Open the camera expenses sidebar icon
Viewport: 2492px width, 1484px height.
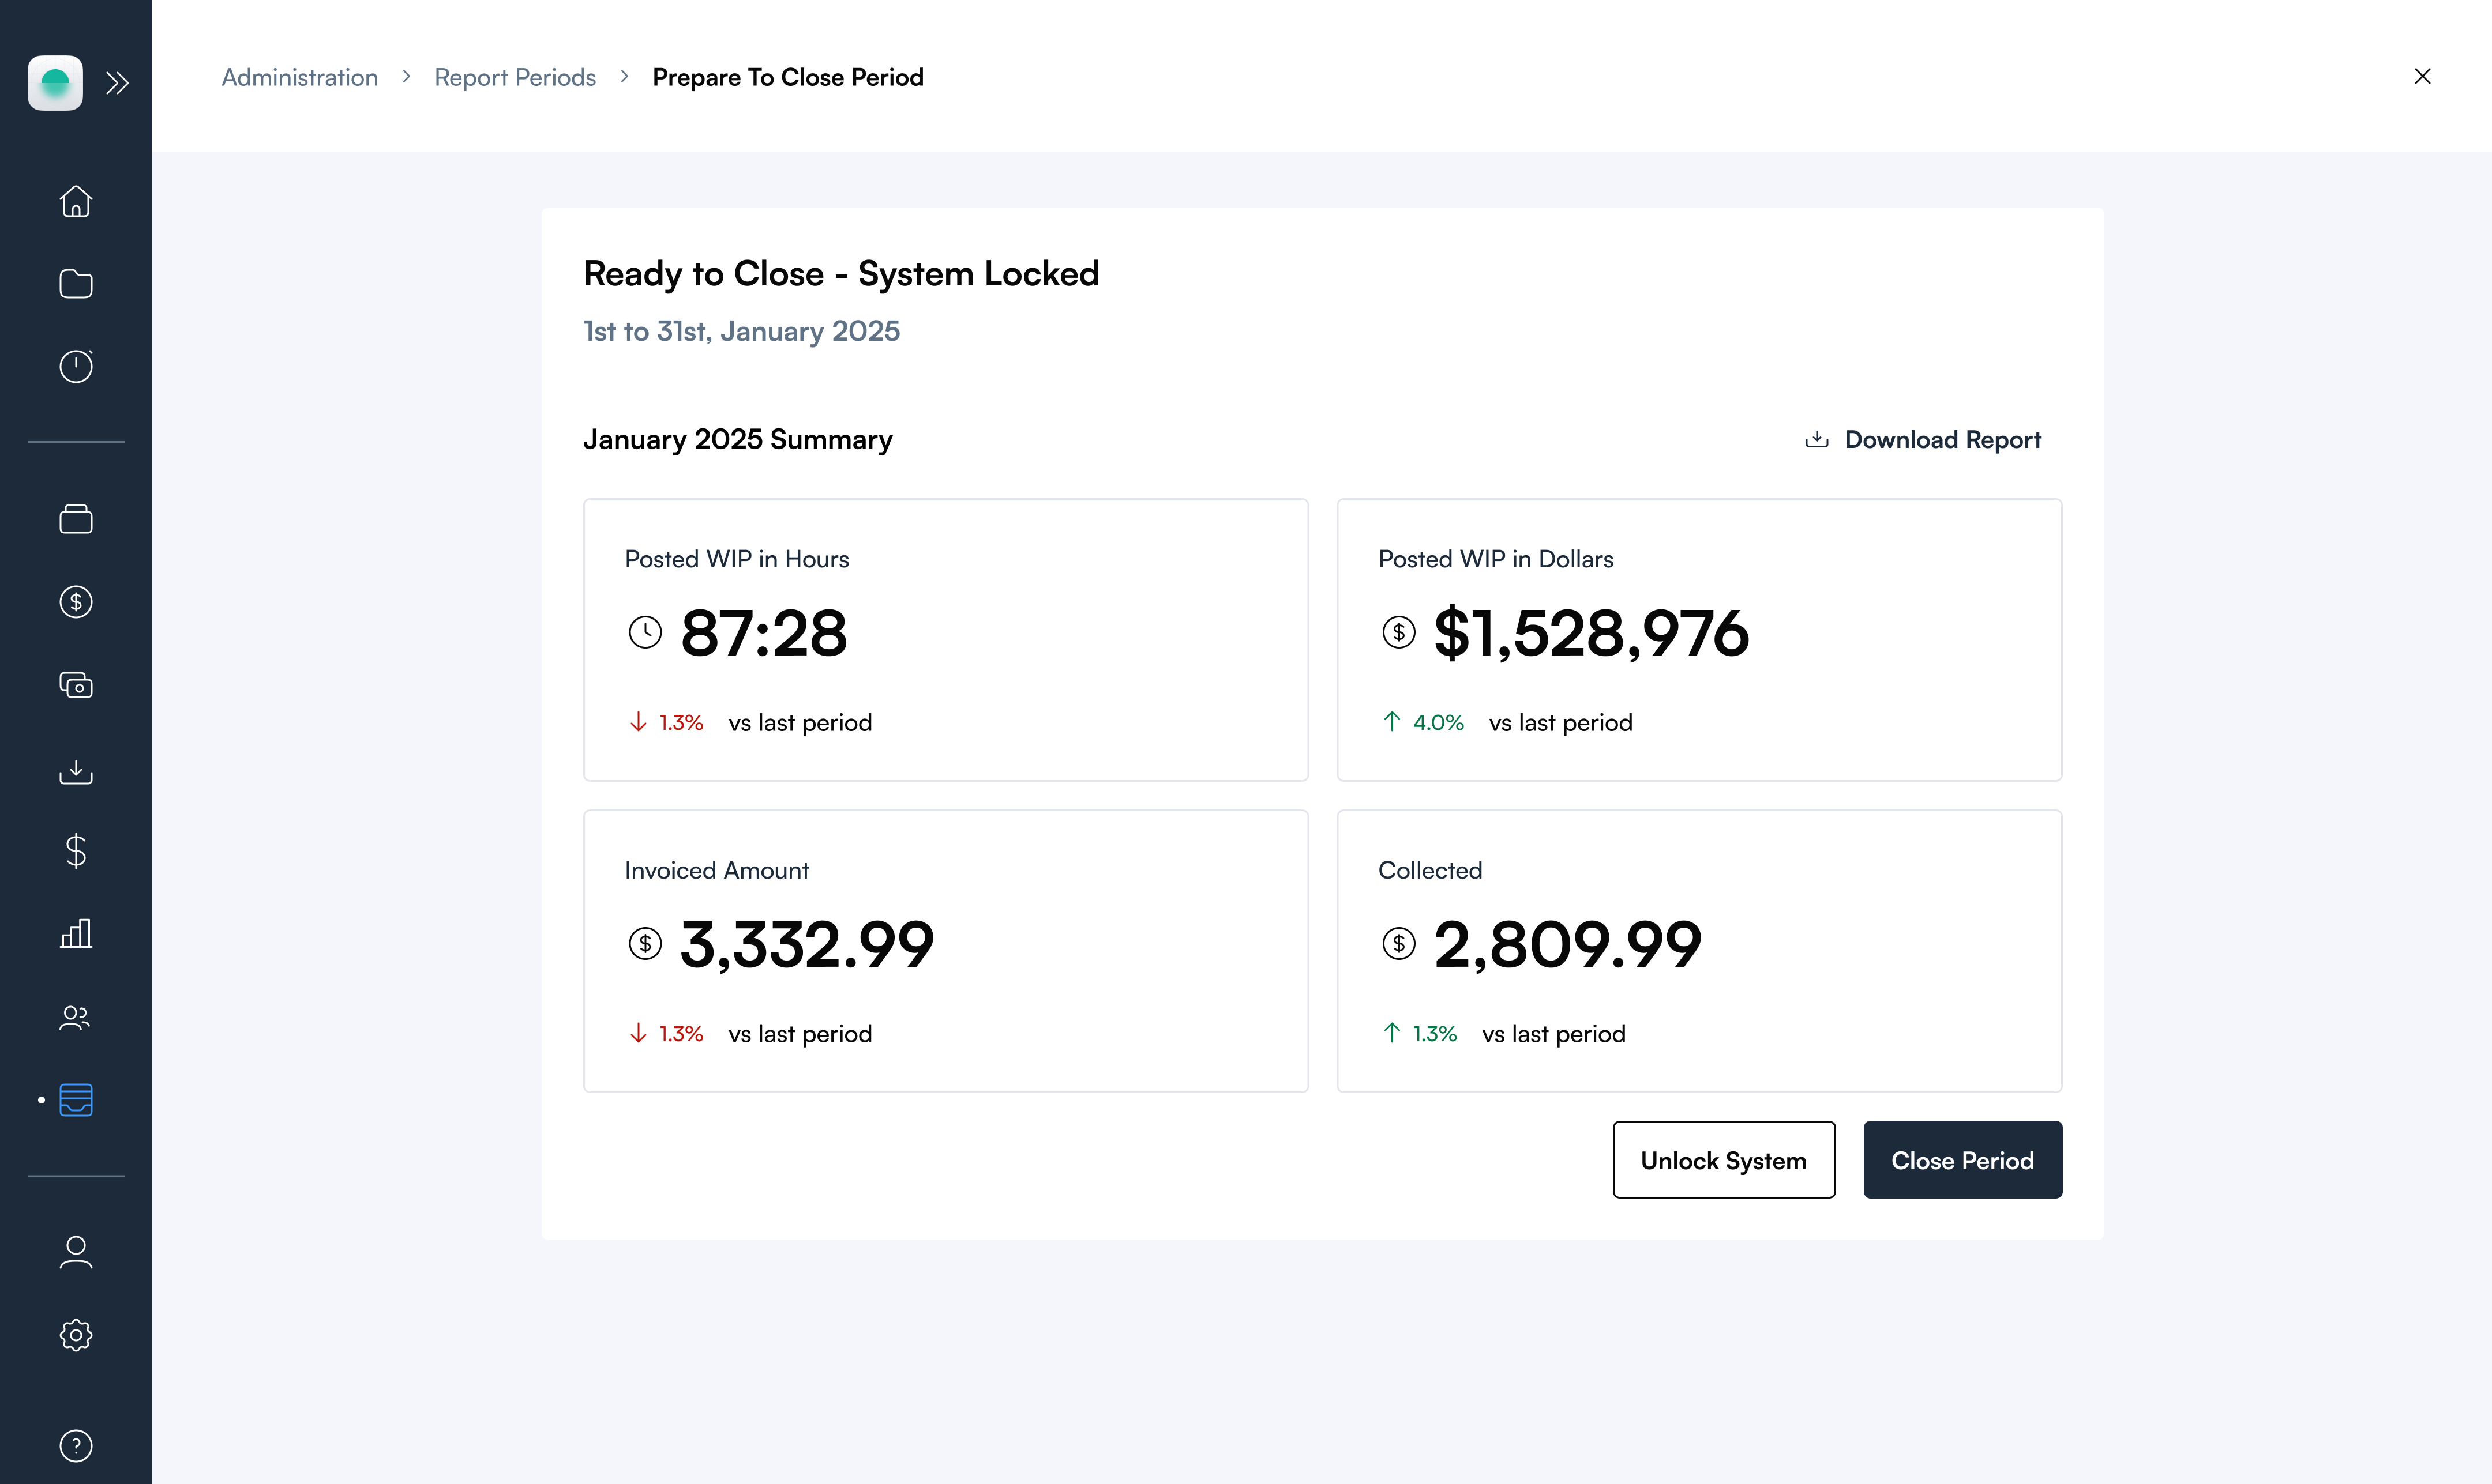(76, 685)
